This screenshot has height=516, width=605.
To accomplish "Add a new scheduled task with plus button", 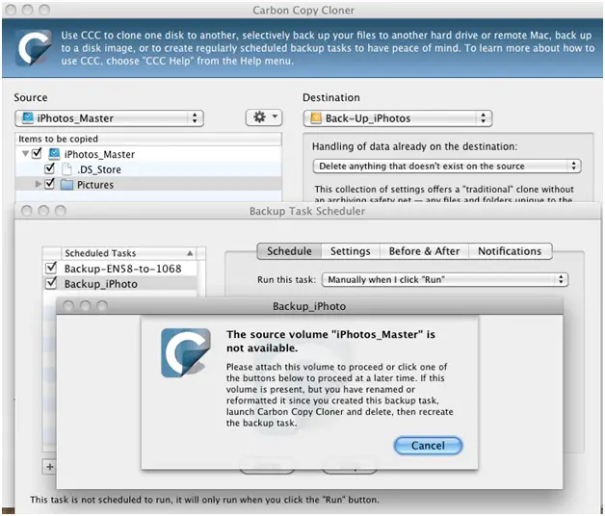I will pyautogui.click(x=49, y=467).
